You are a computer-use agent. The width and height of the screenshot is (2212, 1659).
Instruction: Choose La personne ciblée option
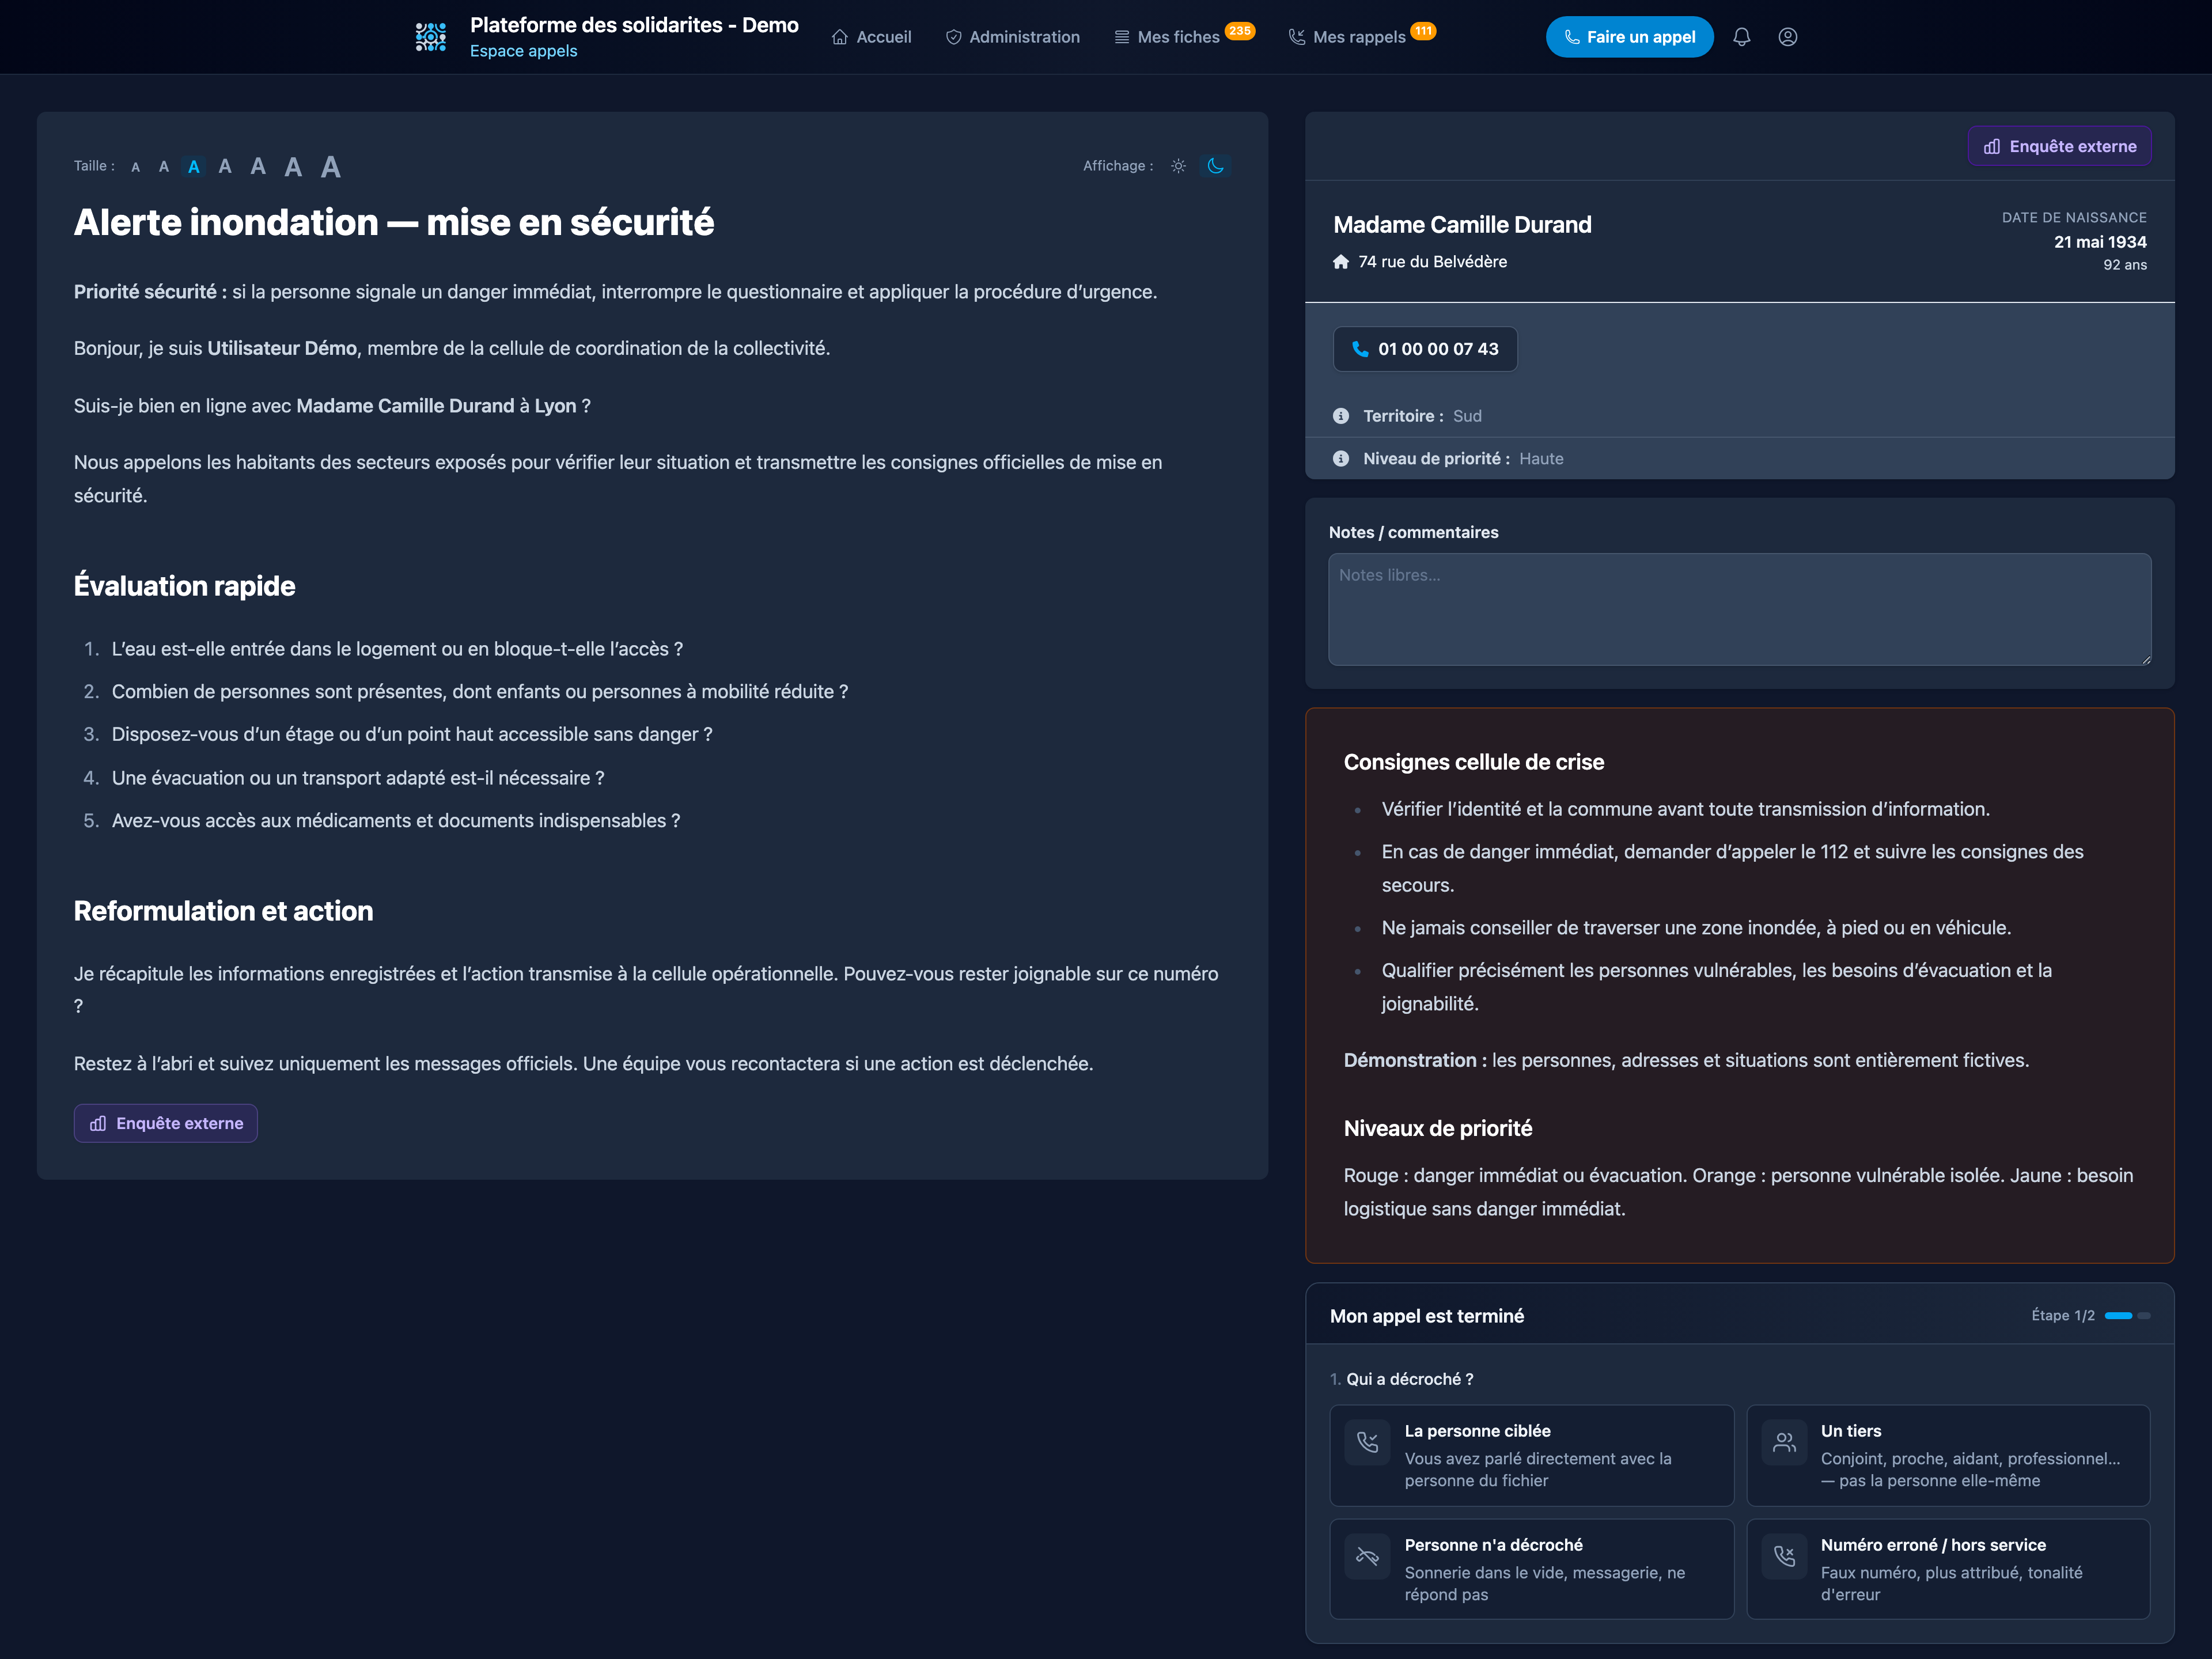pos(1531,1455)
